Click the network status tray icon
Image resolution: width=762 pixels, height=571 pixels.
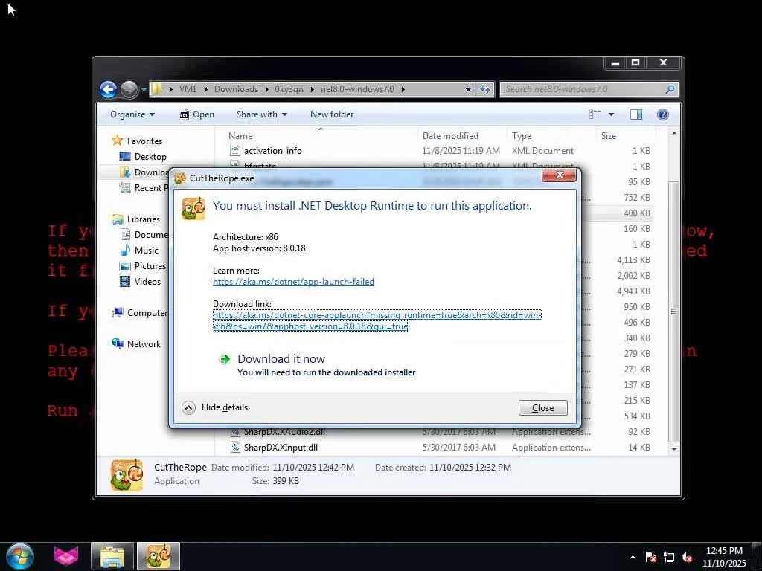[669, 557]
